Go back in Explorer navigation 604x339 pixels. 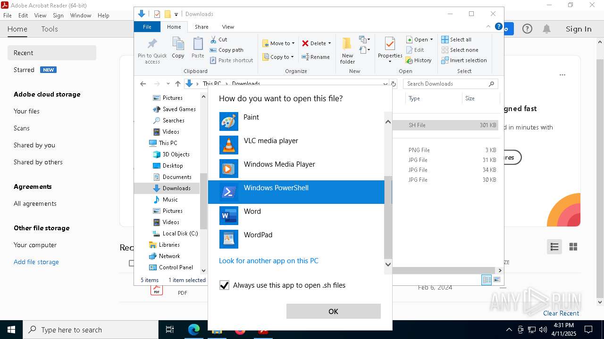[143, 84]
